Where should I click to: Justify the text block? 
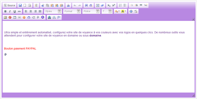pyautogui.click(x=40, y=11)
